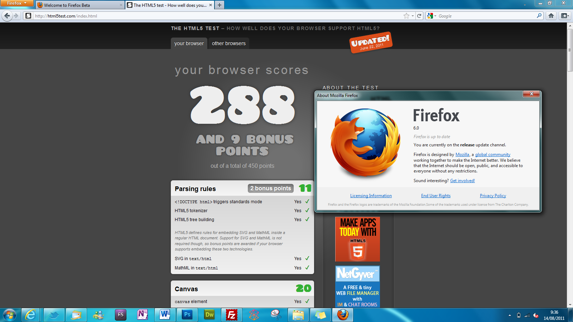This screenshot has width=573, height=322.
Task: Open Licensing Information link
Action: (x=371, y=196)
